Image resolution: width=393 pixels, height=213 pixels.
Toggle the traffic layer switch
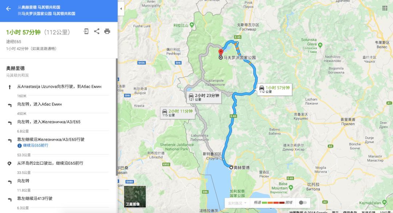(302, 202)
